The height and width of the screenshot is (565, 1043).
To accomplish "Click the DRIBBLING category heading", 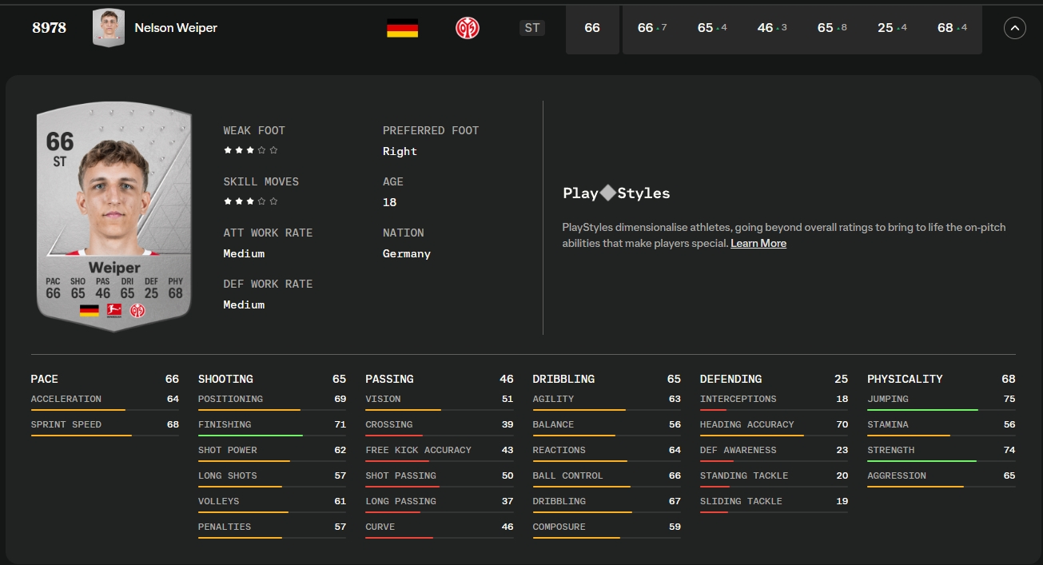I will [563, 379].
